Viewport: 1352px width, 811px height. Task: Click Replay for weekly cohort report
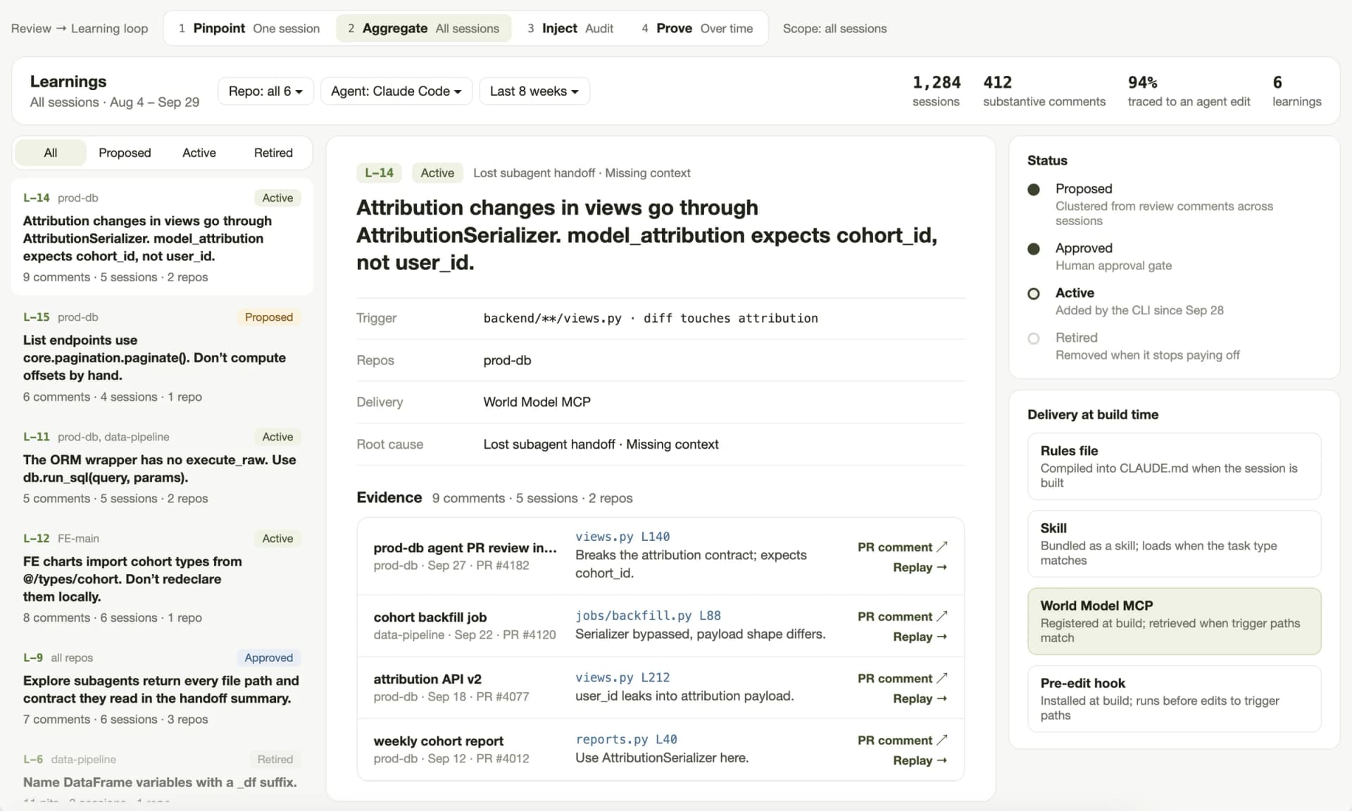(x=920, y=760)
